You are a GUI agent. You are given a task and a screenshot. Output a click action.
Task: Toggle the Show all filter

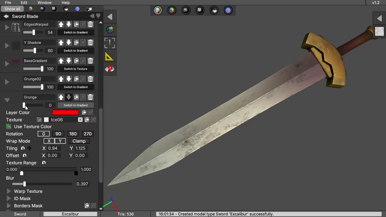click(12, 9)
